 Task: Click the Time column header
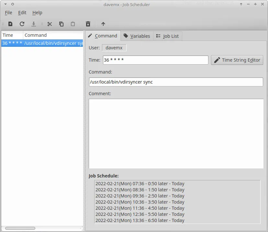12,35
